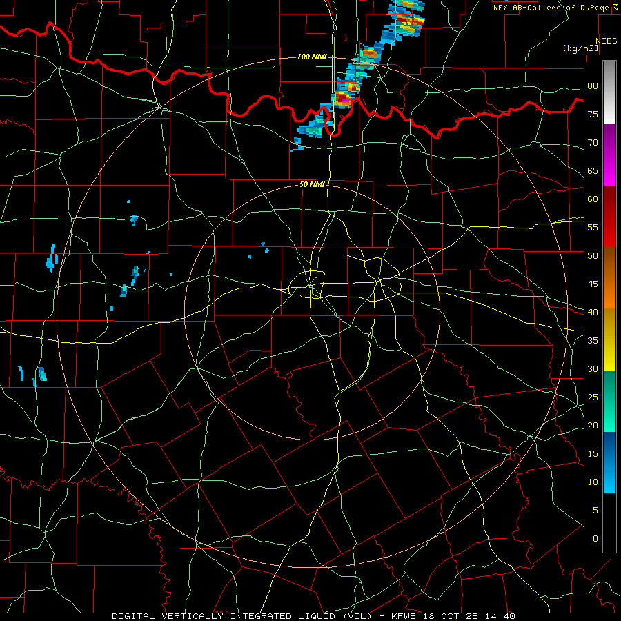Screen dimensions: 621x621
Task: Click the color scale value 25
Action: pos(593,397)
